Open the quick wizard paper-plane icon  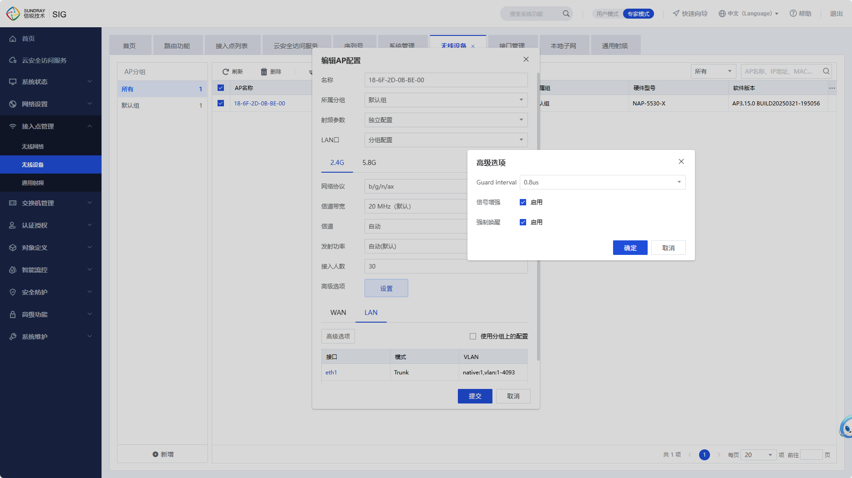click(676, 14)
